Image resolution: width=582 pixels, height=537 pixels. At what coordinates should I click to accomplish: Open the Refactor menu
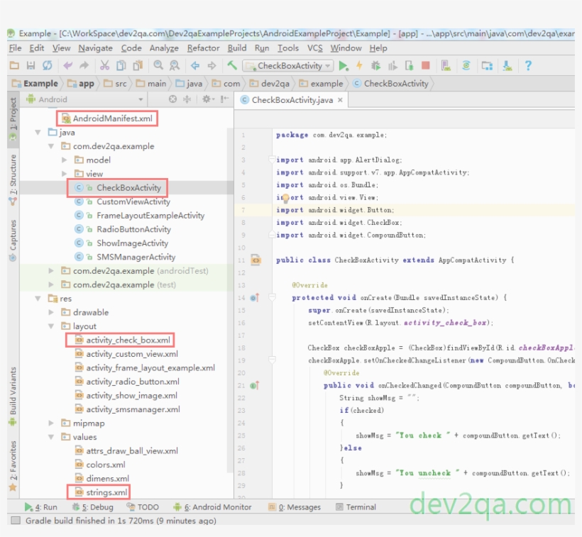coord(204,50)
